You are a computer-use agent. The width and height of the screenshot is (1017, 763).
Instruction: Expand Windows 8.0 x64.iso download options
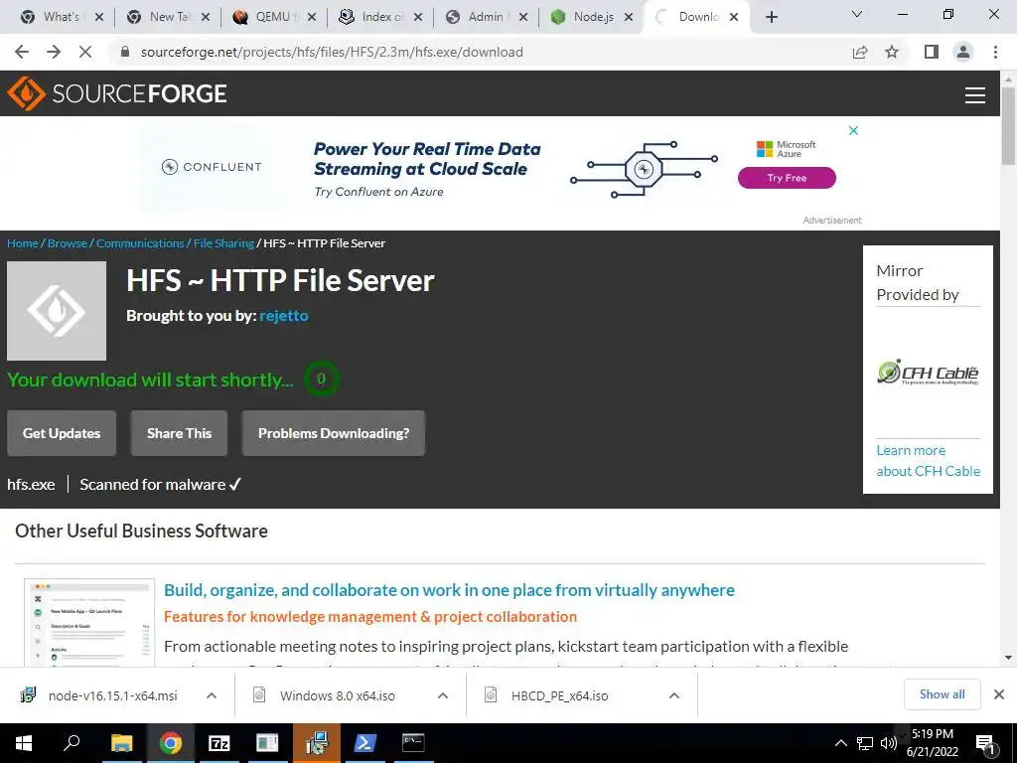click(x=442, y=695)
